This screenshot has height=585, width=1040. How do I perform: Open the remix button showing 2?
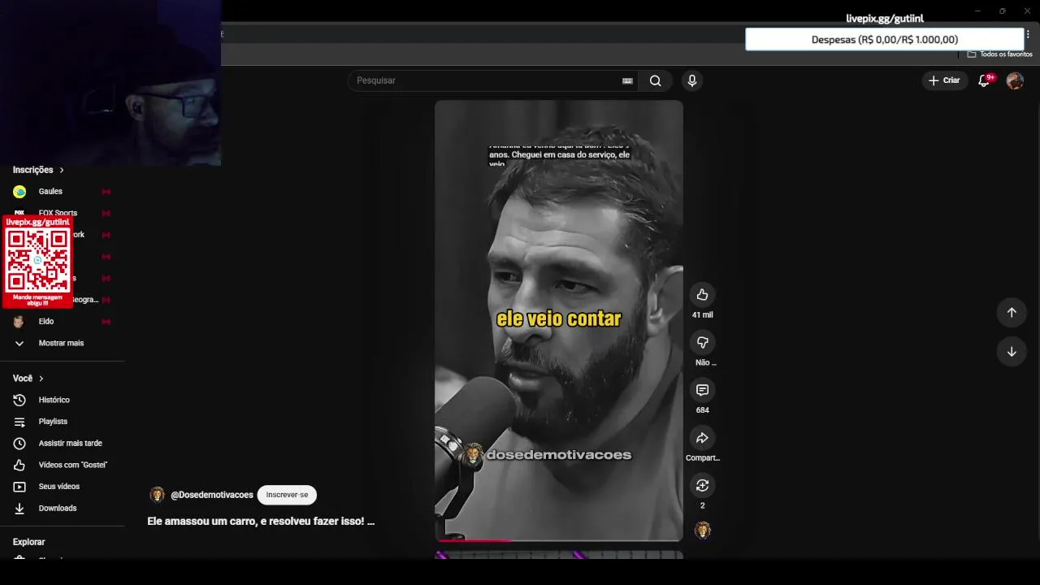tap(702, 485)
